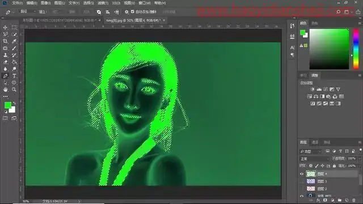Open pen mode dropdown in options bar

[x=28, y=11]
